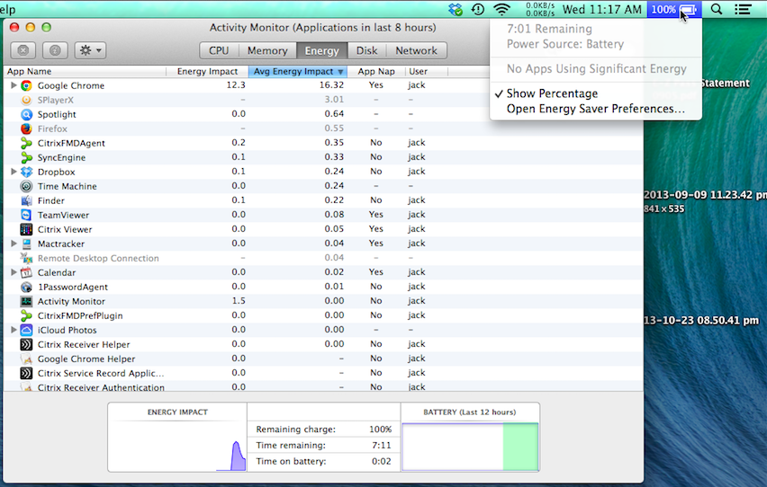The width and height of the screenshot is (767, 487).
Task: Click the Inspect process info button
Action: 55,50
